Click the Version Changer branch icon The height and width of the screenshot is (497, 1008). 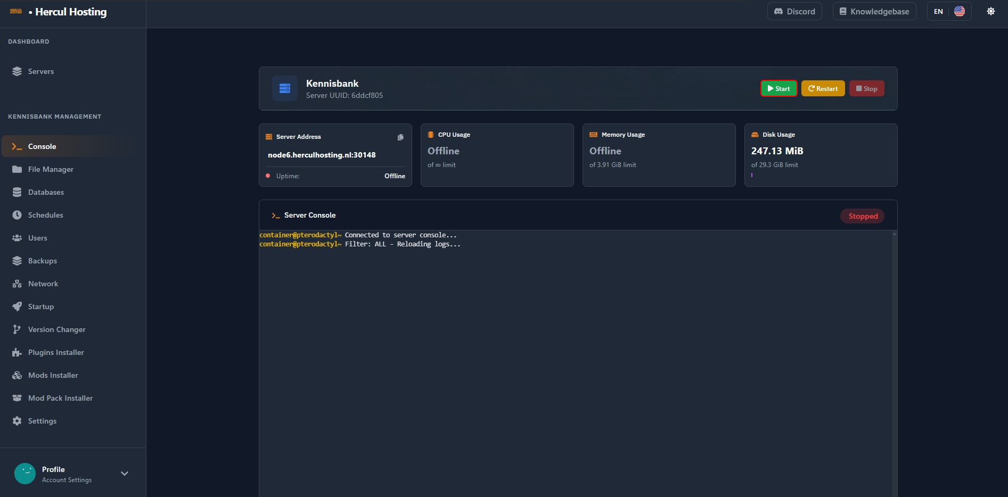pos(17,329)
